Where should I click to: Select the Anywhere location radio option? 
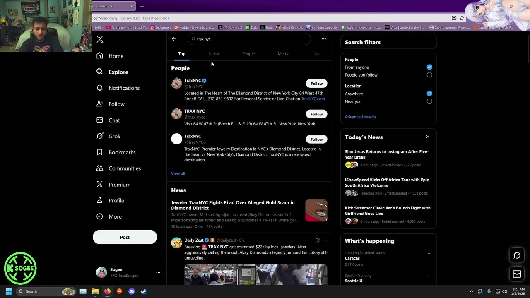pos(429,94)
